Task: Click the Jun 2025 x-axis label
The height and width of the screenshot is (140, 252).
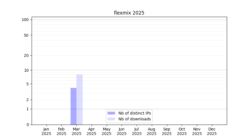Action: (x=122, y=131)
